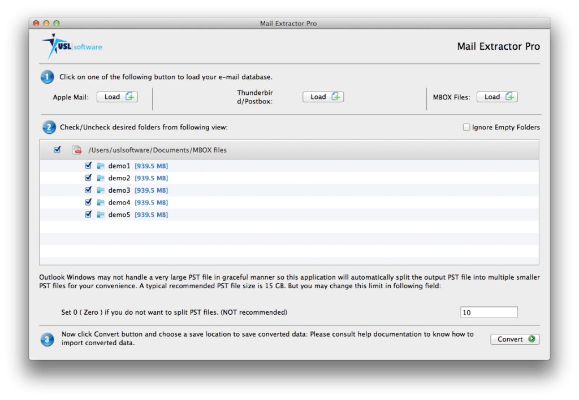Uncheck the demo4 folder checkbox
The height and width of the screenshot is (400, 579).
coord(88,202)
